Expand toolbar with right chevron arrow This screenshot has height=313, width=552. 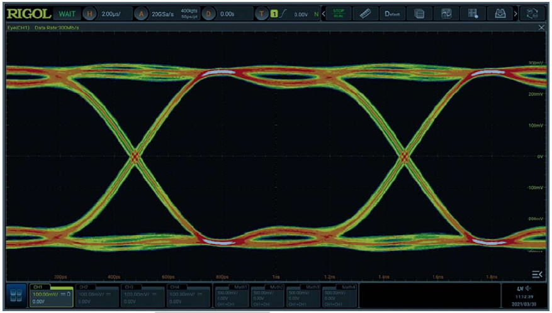point(516,13)
